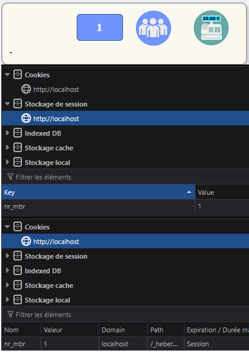The image size is (249, 353).
Task: Click the blue members group icon
Action: pyautogui.click(x=153, y=28)
